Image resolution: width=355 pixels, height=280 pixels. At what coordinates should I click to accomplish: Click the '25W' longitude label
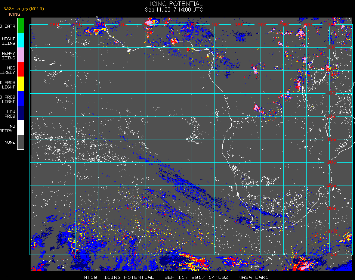54,25
